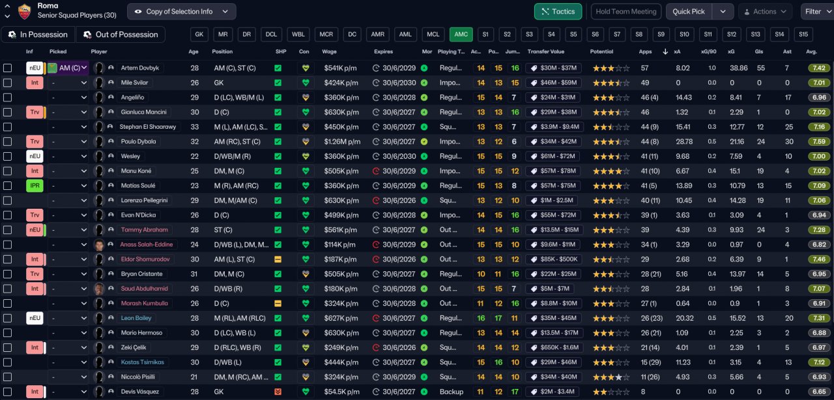Open Picked dropdown for Lorenzo Pellegrini
The width and height of the screenshot is (834, 400).
click(x=68, y=200)
